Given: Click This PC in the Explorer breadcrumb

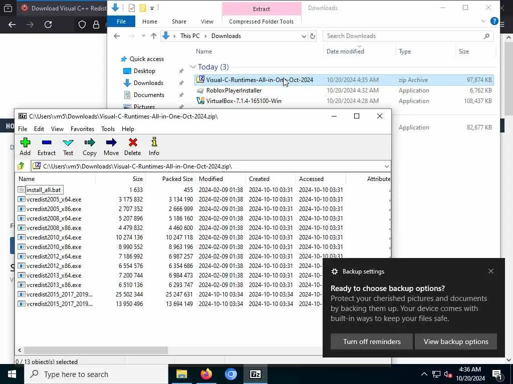Looking at the screenshot, I should pyautogui.click(x=190, y=36).
